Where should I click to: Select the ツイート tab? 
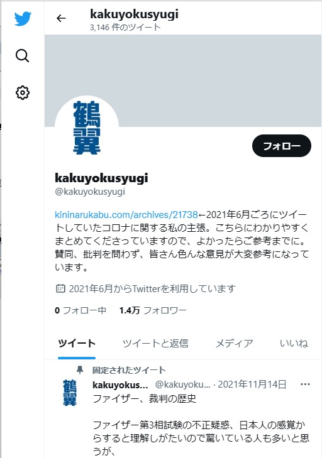(77, 343)
